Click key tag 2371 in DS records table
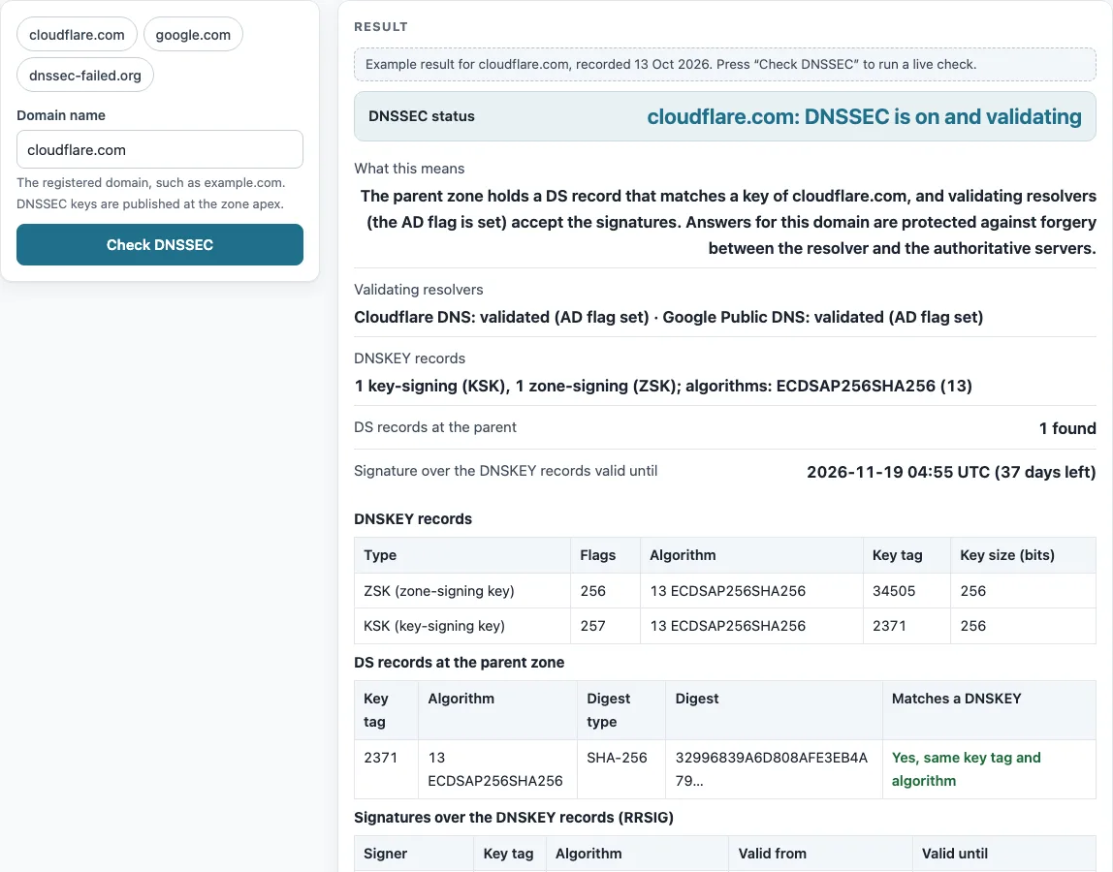This screenshot has height=872, width=1113. 386,769
